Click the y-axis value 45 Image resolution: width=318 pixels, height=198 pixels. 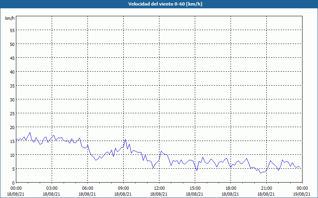(x=12, y=58)
